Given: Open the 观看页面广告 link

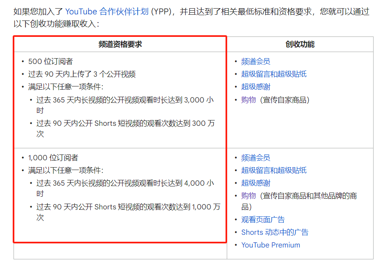Looking at the screenshot, I should click(263, 220).
